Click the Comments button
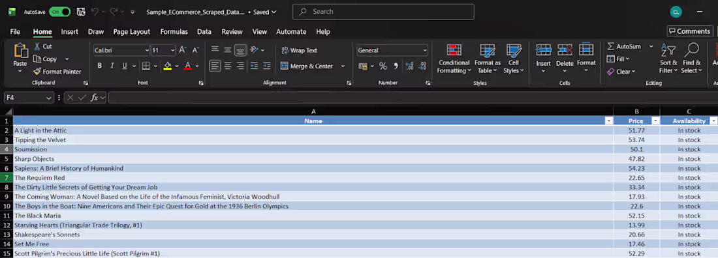The height and width of the screenshot is (258, 718). tap(690, 31)
